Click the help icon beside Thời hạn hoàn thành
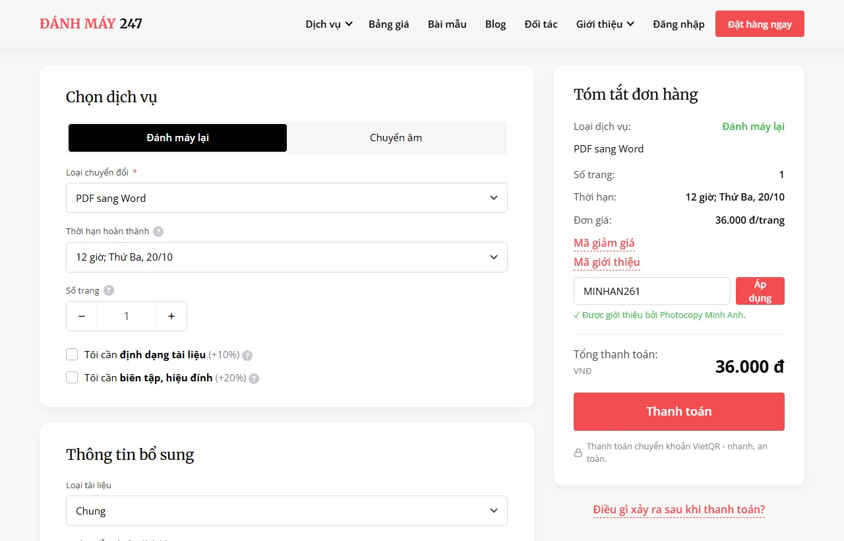Viewport: 844px width, 541px height. coord(158,232)
